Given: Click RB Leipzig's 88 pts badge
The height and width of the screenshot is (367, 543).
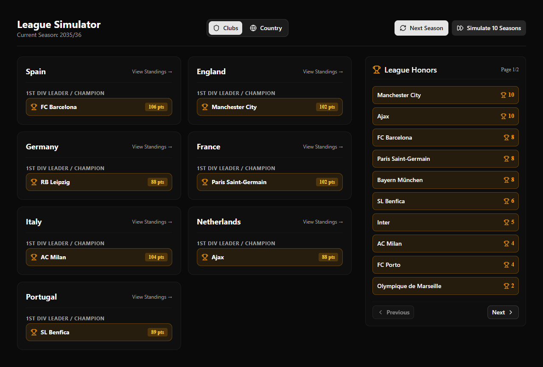Looking at the screenshot, I should pos(157,182).
